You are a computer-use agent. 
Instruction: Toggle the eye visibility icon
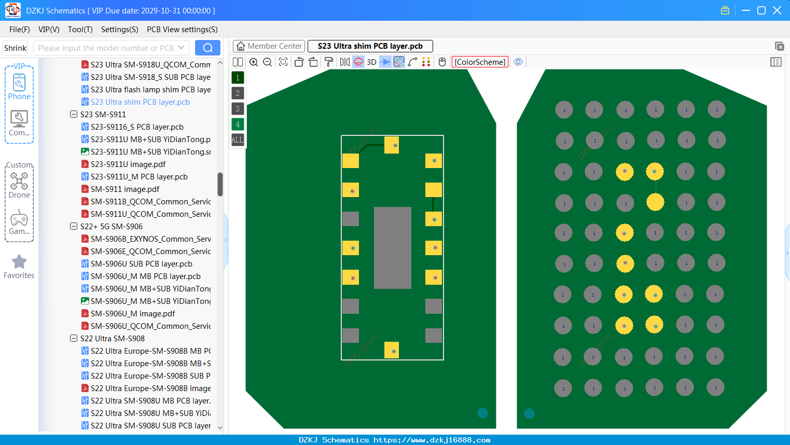tap(518, 62)
